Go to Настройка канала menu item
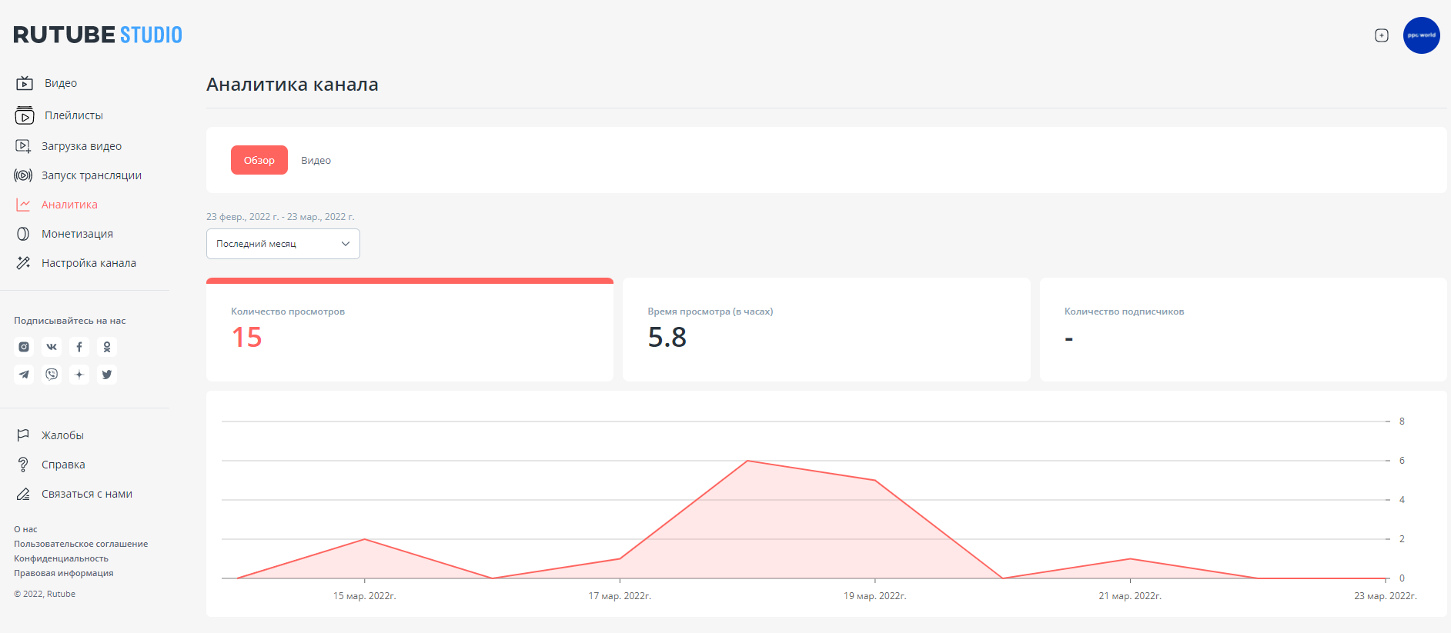Viewport: 1451px width, 633px height. pyautogui.click(x=89, y=263)
